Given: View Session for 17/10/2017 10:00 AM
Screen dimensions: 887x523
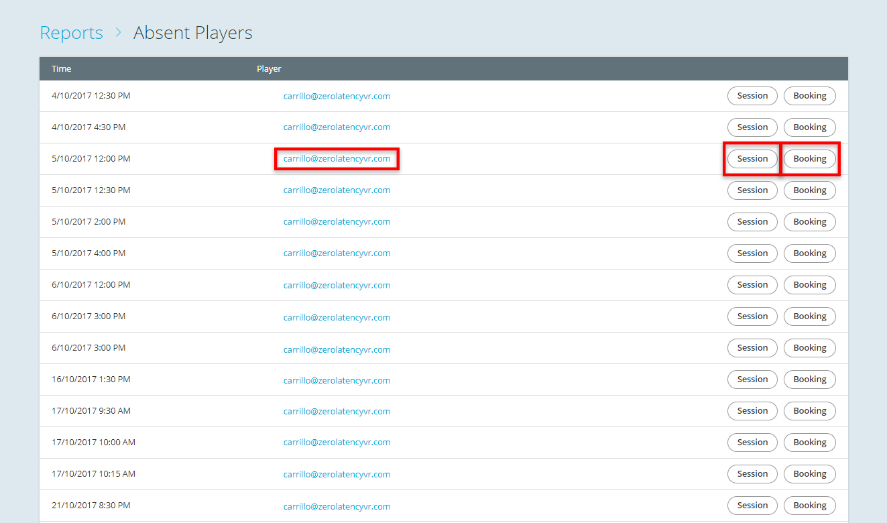Looking at the screenshot, I should pyautogui.click(x=752, y=443).
